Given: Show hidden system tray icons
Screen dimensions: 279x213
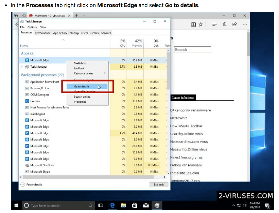Looking at the screenshot, I should pyautogui.click(x=233, y=206).
